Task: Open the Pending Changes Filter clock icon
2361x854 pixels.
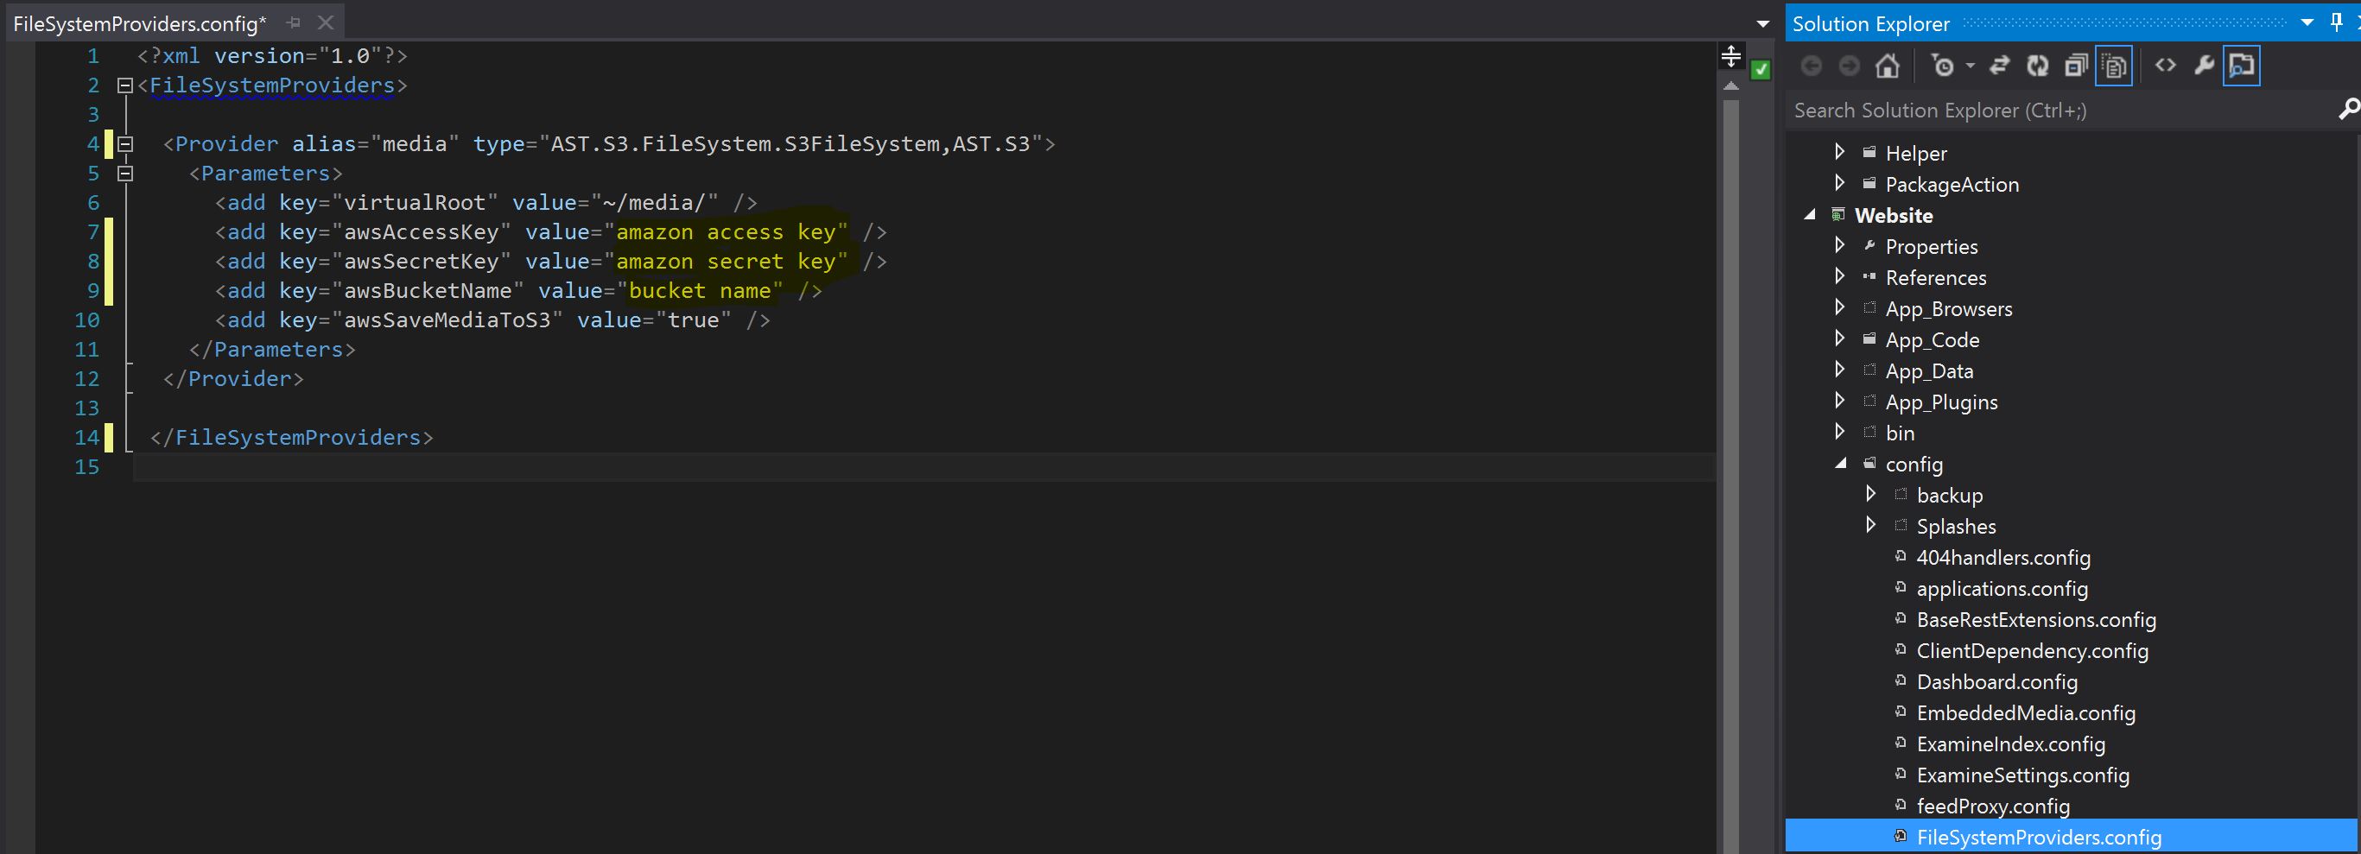Action: pyautogui.click(x=1942, y=66)
